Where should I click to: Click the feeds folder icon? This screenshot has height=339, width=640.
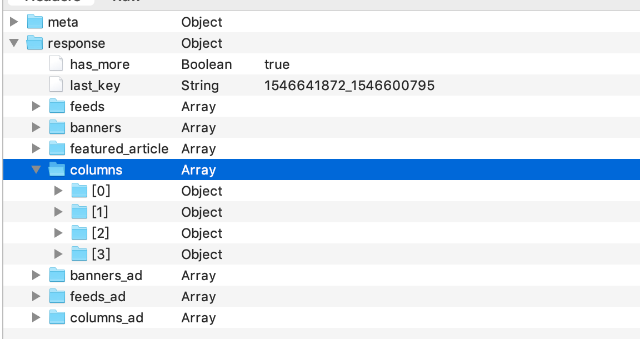tap(57, 107)
